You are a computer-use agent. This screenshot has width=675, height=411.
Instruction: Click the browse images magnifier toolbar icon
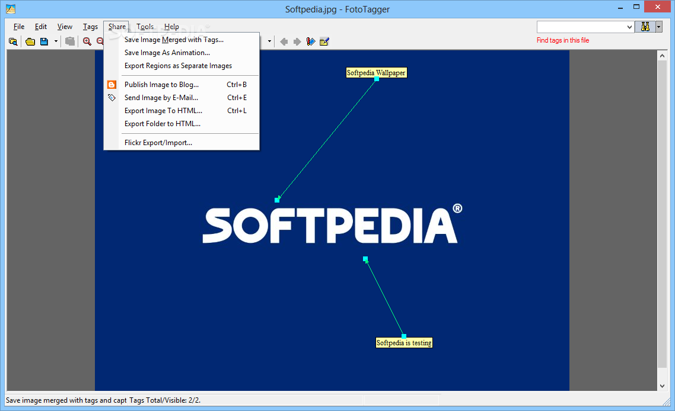[13, 41]
